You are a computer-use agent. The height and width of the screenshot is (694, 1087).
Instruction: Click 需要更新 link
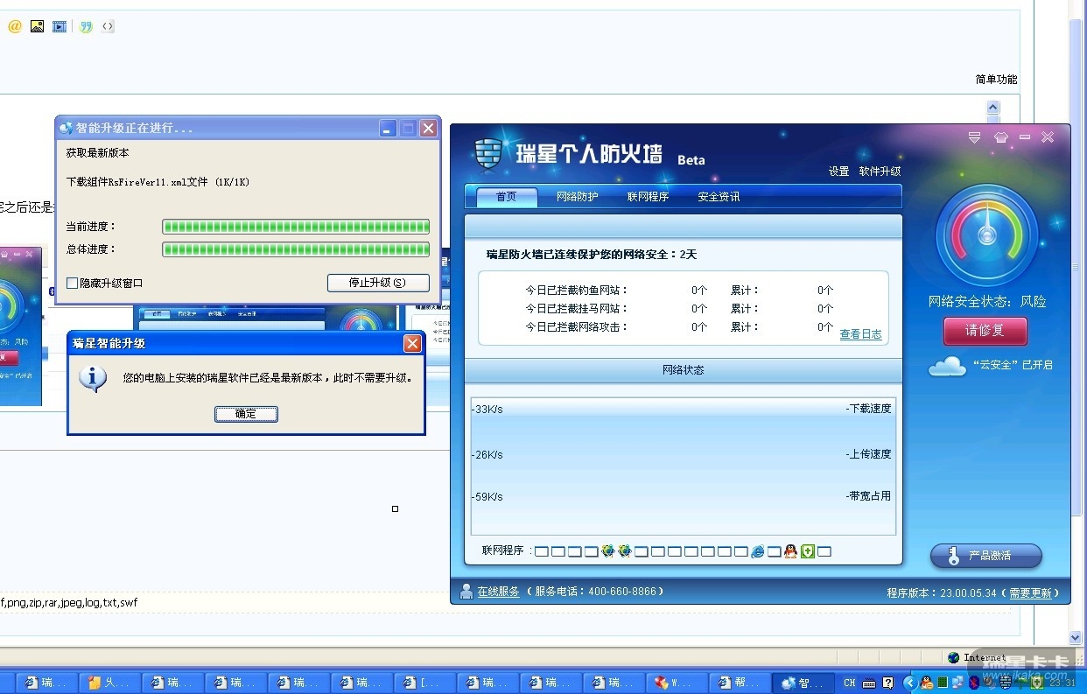tap(1030, 593)
